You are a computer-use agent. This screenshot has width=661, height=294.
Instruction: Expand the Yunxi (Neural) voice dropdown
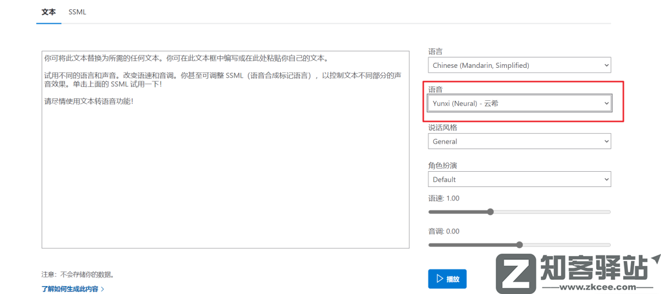518,104
